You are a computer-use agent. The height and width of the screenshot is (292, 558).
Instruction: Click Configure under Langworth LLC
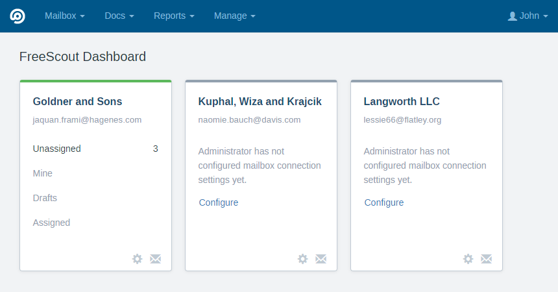pyautogui.click(x=384, y=202)
